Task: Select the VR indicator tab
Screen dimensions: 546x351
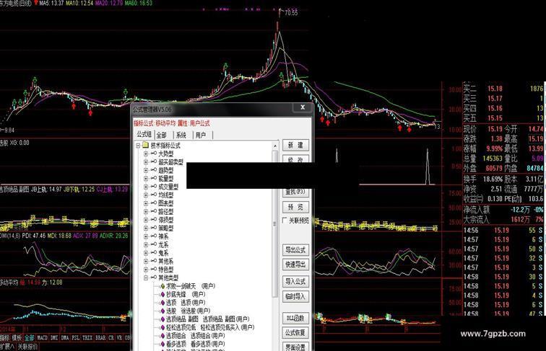Action: point(119,337)
